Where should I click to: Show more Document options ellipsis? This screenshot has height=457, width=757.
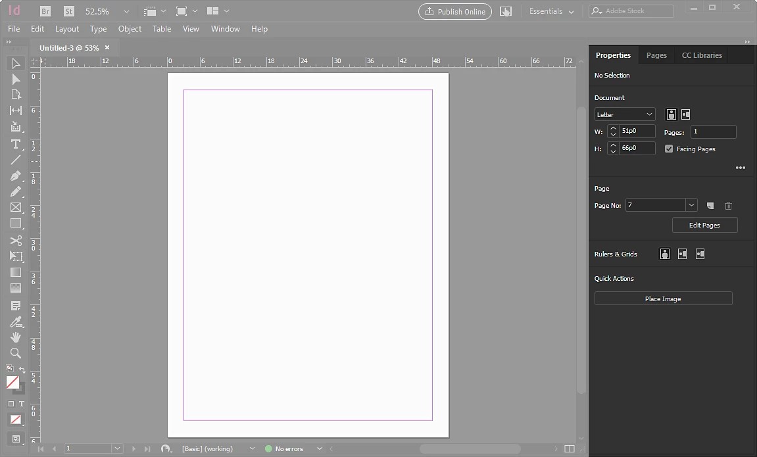click(x=741, y=168)
